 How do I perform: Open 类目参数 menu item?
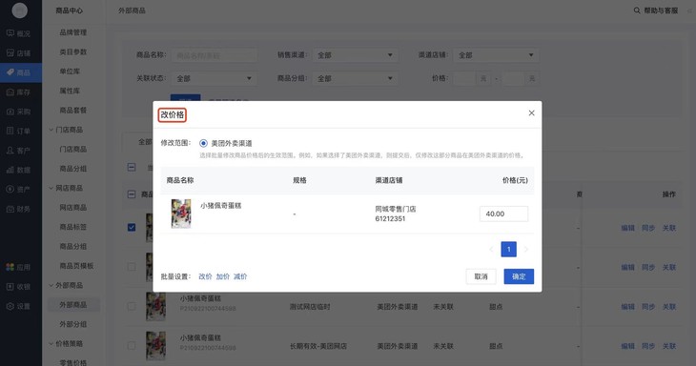[x=73, y=51]
